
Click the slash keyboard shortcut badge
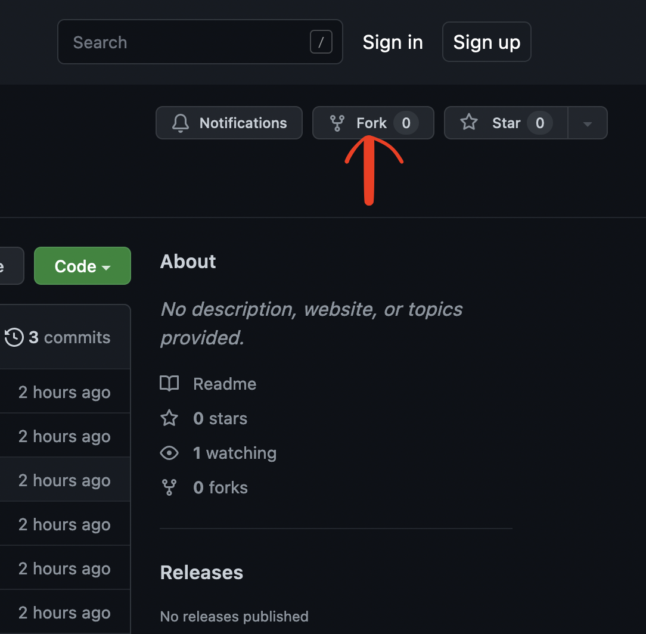[321, 42]
